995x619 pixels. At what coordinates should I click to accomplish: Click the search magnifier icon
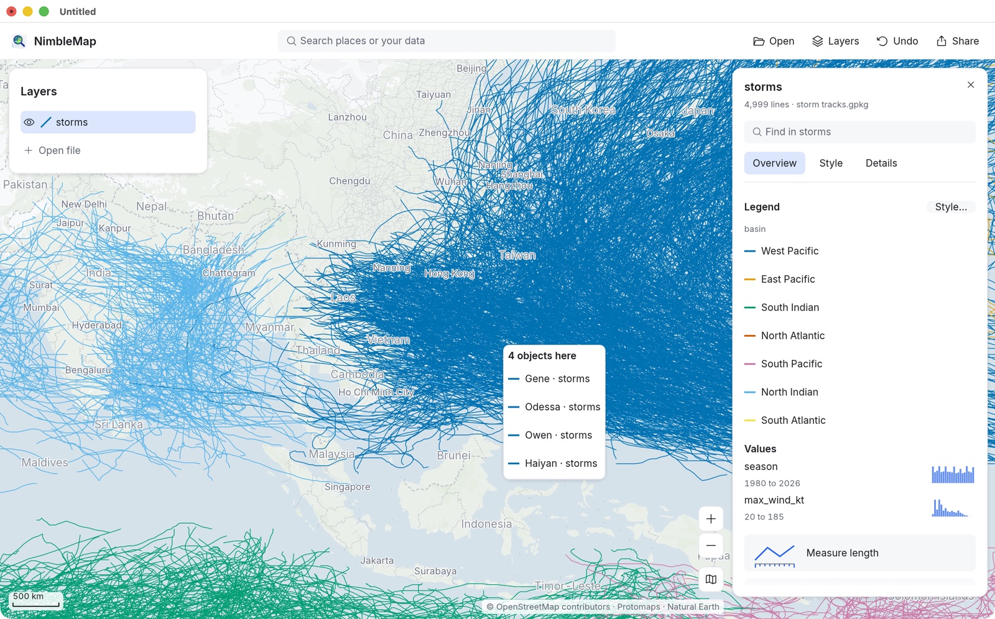point(291,41)
